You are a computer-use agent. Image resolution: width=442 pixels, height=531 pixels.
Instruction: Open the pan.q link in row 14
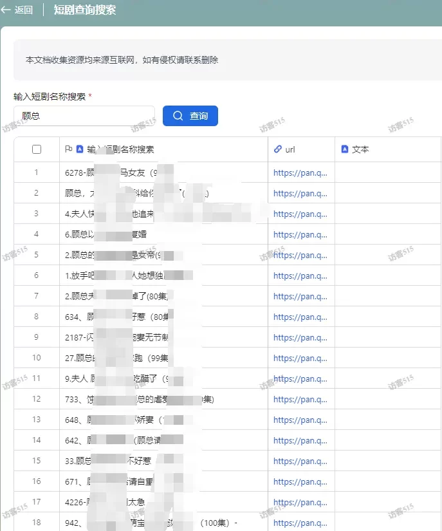(300, 441)
